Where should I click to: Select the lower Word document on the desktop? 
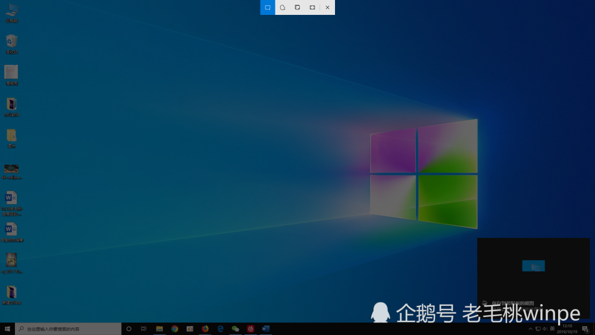[11, 232]
